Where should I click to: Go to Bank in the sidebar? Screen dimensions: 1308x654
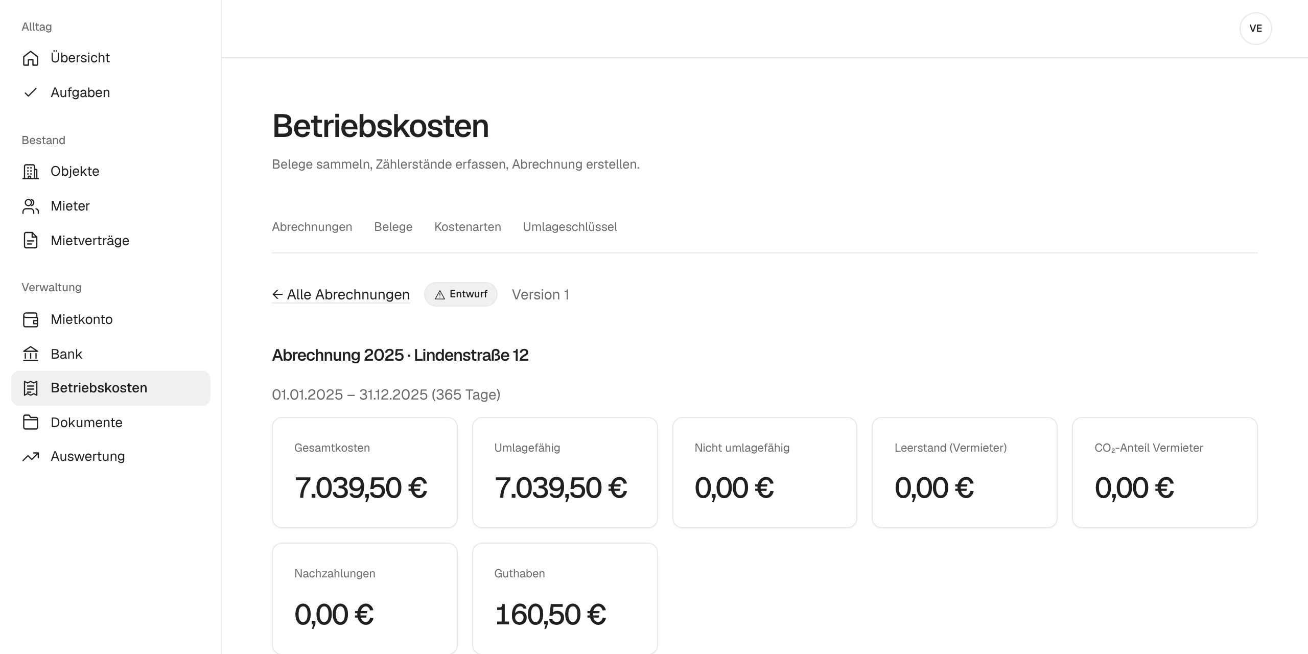[x=111, y=354]
